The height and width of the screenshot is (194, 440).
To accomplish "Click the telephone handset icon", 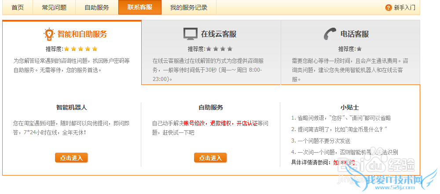I will (330, 34).
